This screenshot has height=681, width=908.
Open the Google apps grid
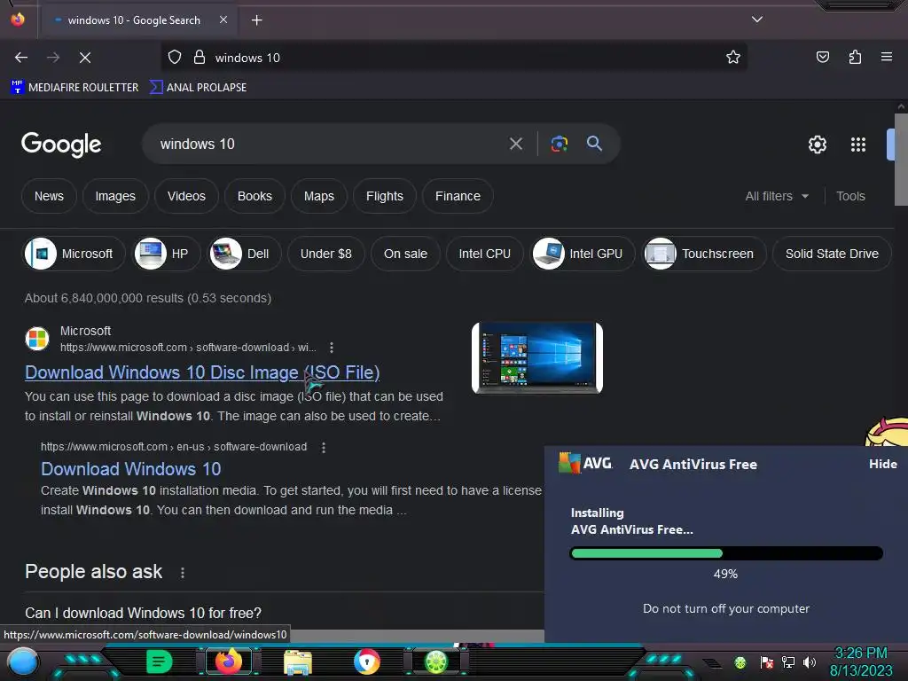(x=858, y=145)
